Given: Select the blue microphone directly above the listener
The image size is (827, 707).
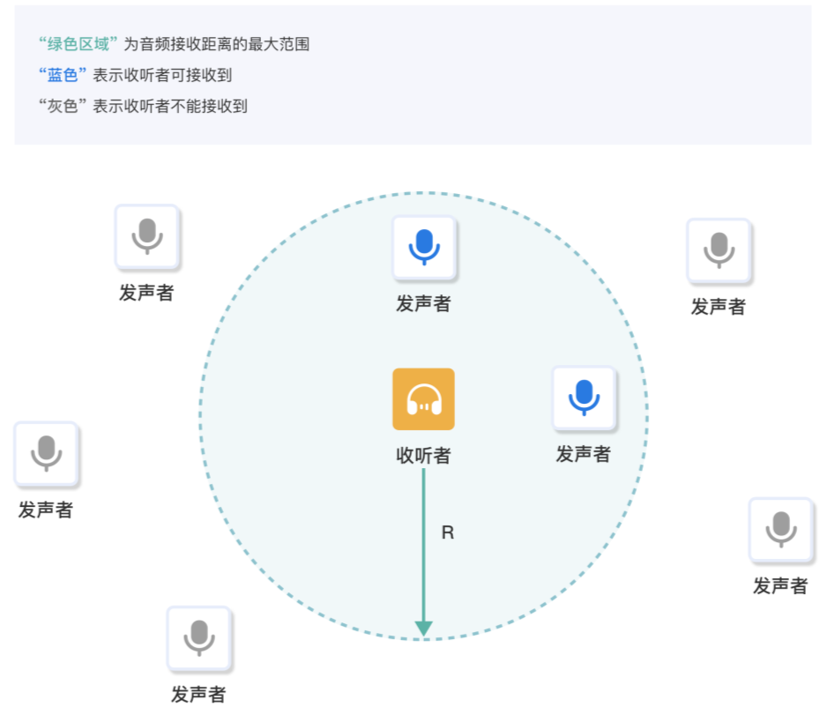Looking at the screenshot, I should tap(424, 248).
